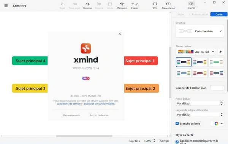Select Sujet principal 1 topic

point(141,61)
